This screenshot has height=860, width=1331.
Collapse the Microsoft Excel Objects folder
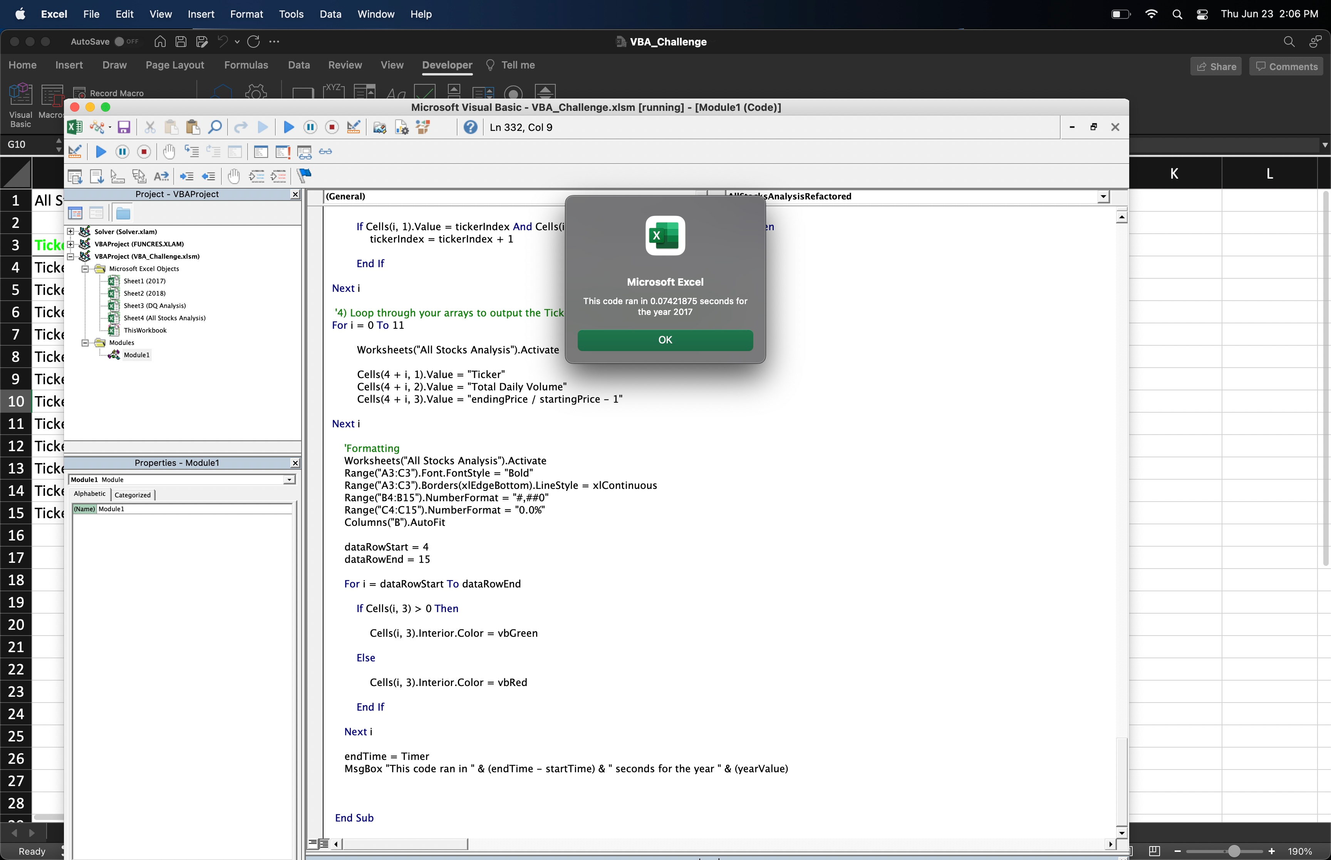click(85, 269)
